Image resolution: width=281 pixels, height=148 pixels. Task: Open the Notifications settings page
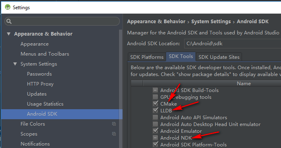click(x=35, y=144)
